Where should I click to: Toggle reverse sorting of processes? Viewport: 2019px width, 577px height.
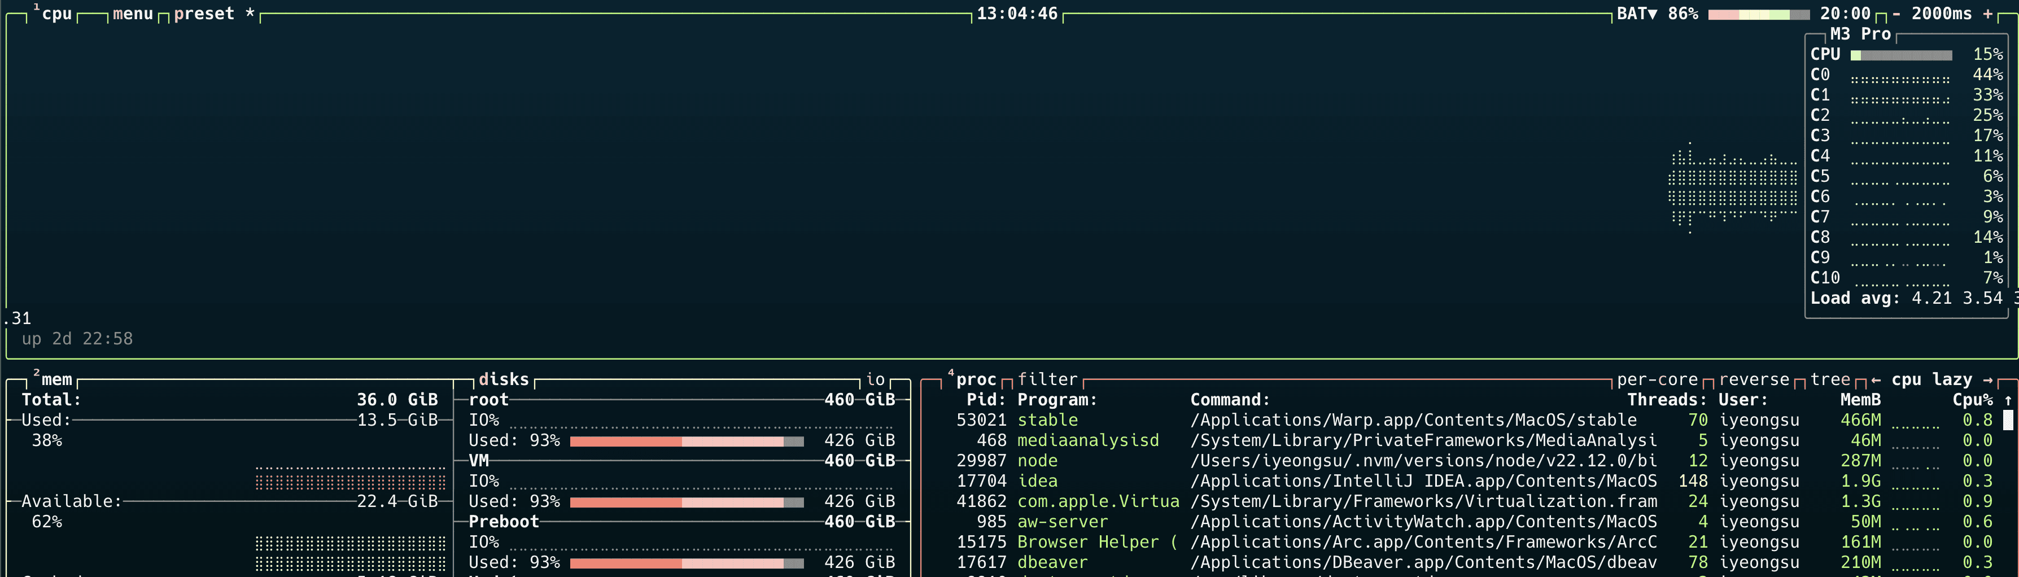(x=1754, y=380)
